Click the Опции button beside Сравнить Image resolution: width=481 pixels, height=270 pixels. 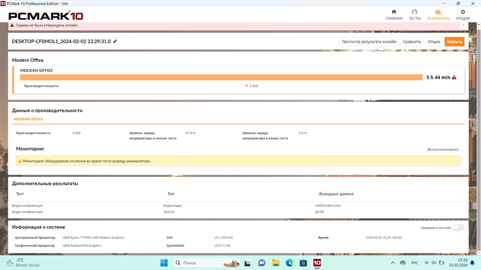433,42
